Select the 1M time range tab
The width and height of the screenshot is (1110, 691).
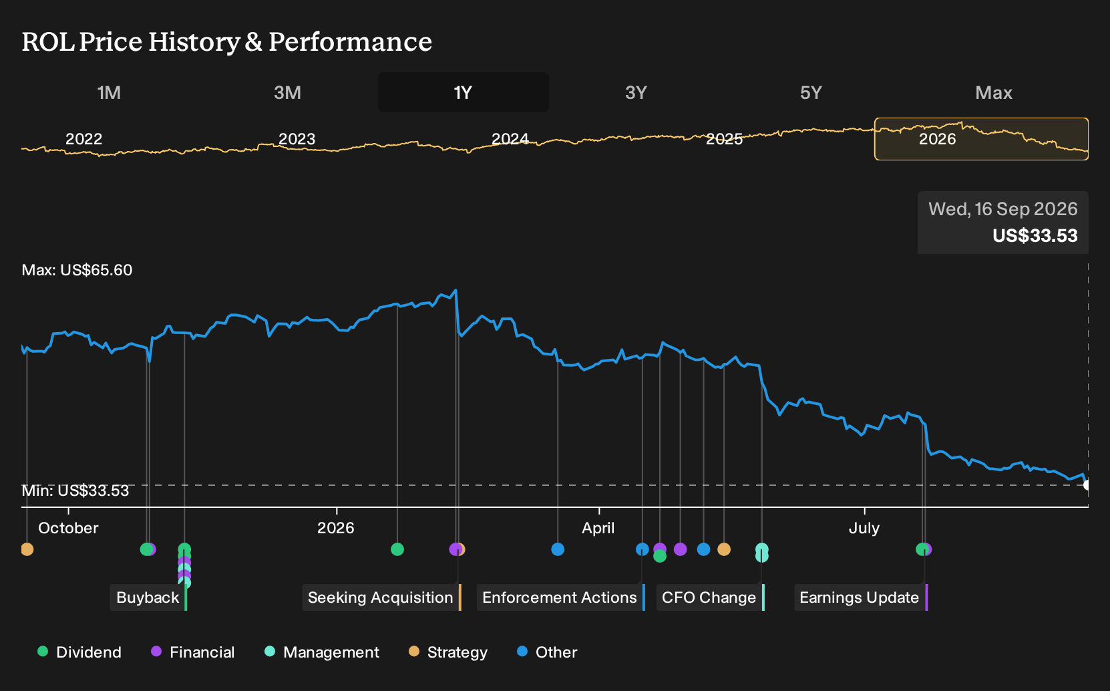109,93
